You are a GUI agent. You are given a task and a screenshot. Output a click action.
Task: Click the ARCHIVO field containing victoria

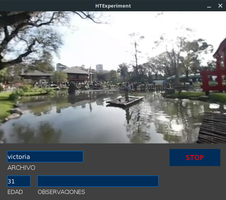(x=45, y=157)
